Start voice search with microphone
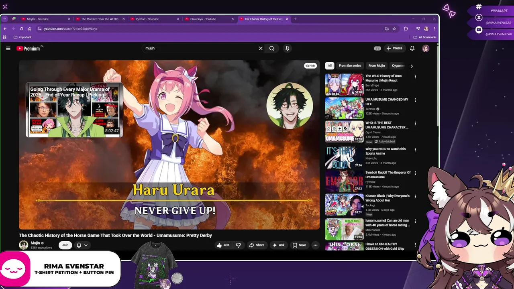The image size is (514, 289). [287, 48]
